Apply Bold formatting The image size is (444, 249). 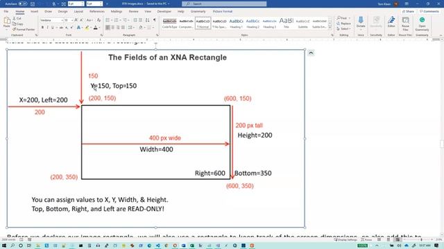pyautogui.click(x=42, y=28)
